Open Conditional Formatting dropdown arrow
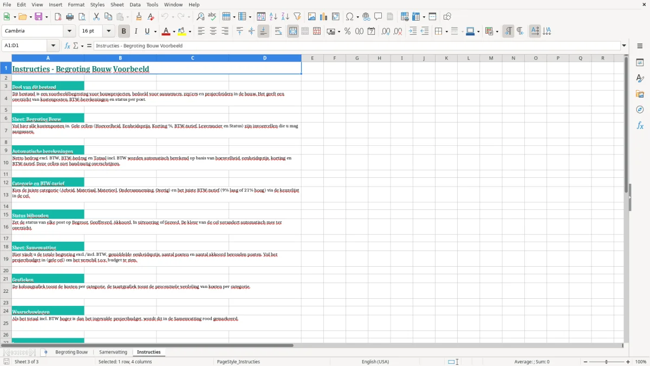This screenshot has width=650, height=366. [x=497, y=31]
